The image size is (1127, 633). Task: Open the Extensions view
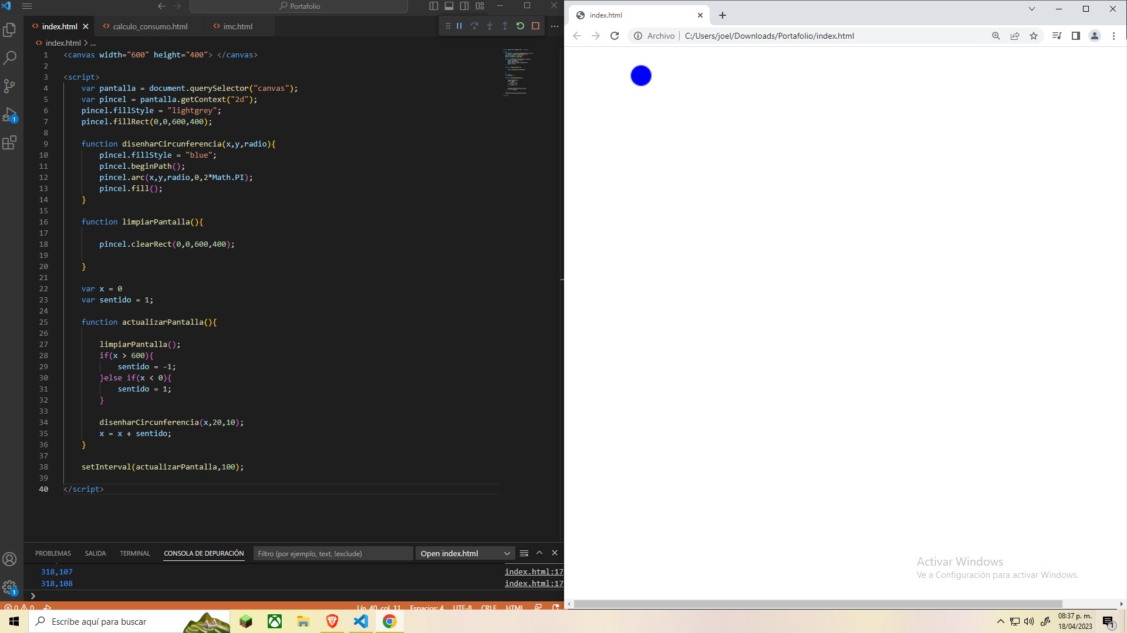(9, 142)
